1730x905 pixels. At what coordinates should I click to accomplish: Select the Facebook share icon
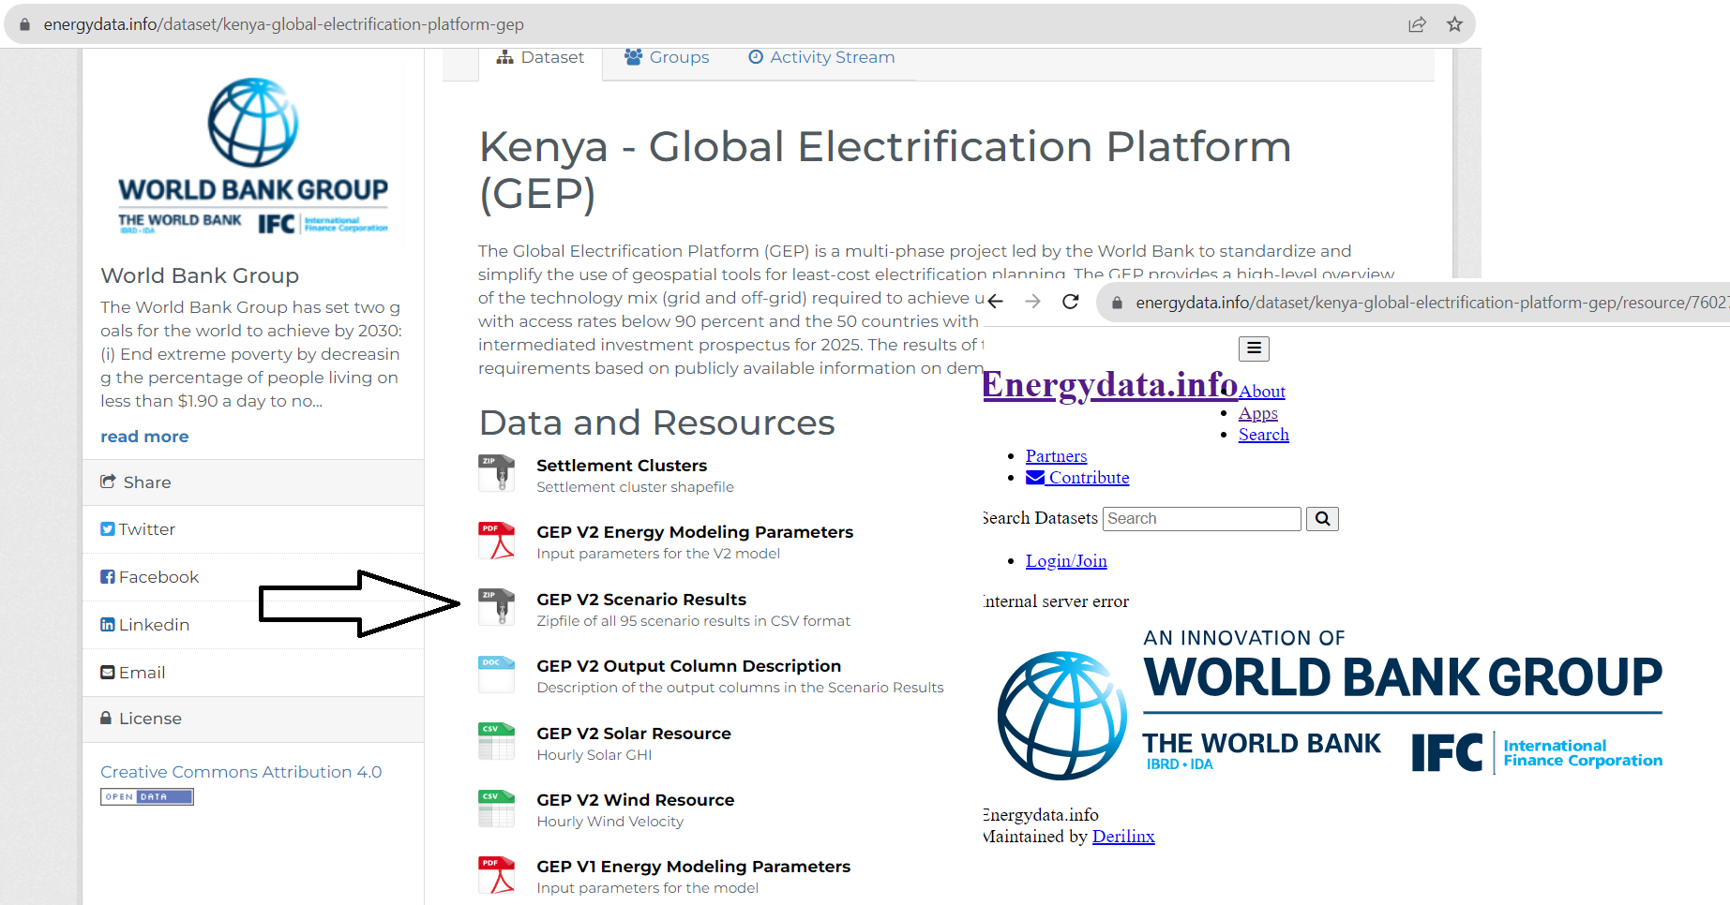coord(107,576)
